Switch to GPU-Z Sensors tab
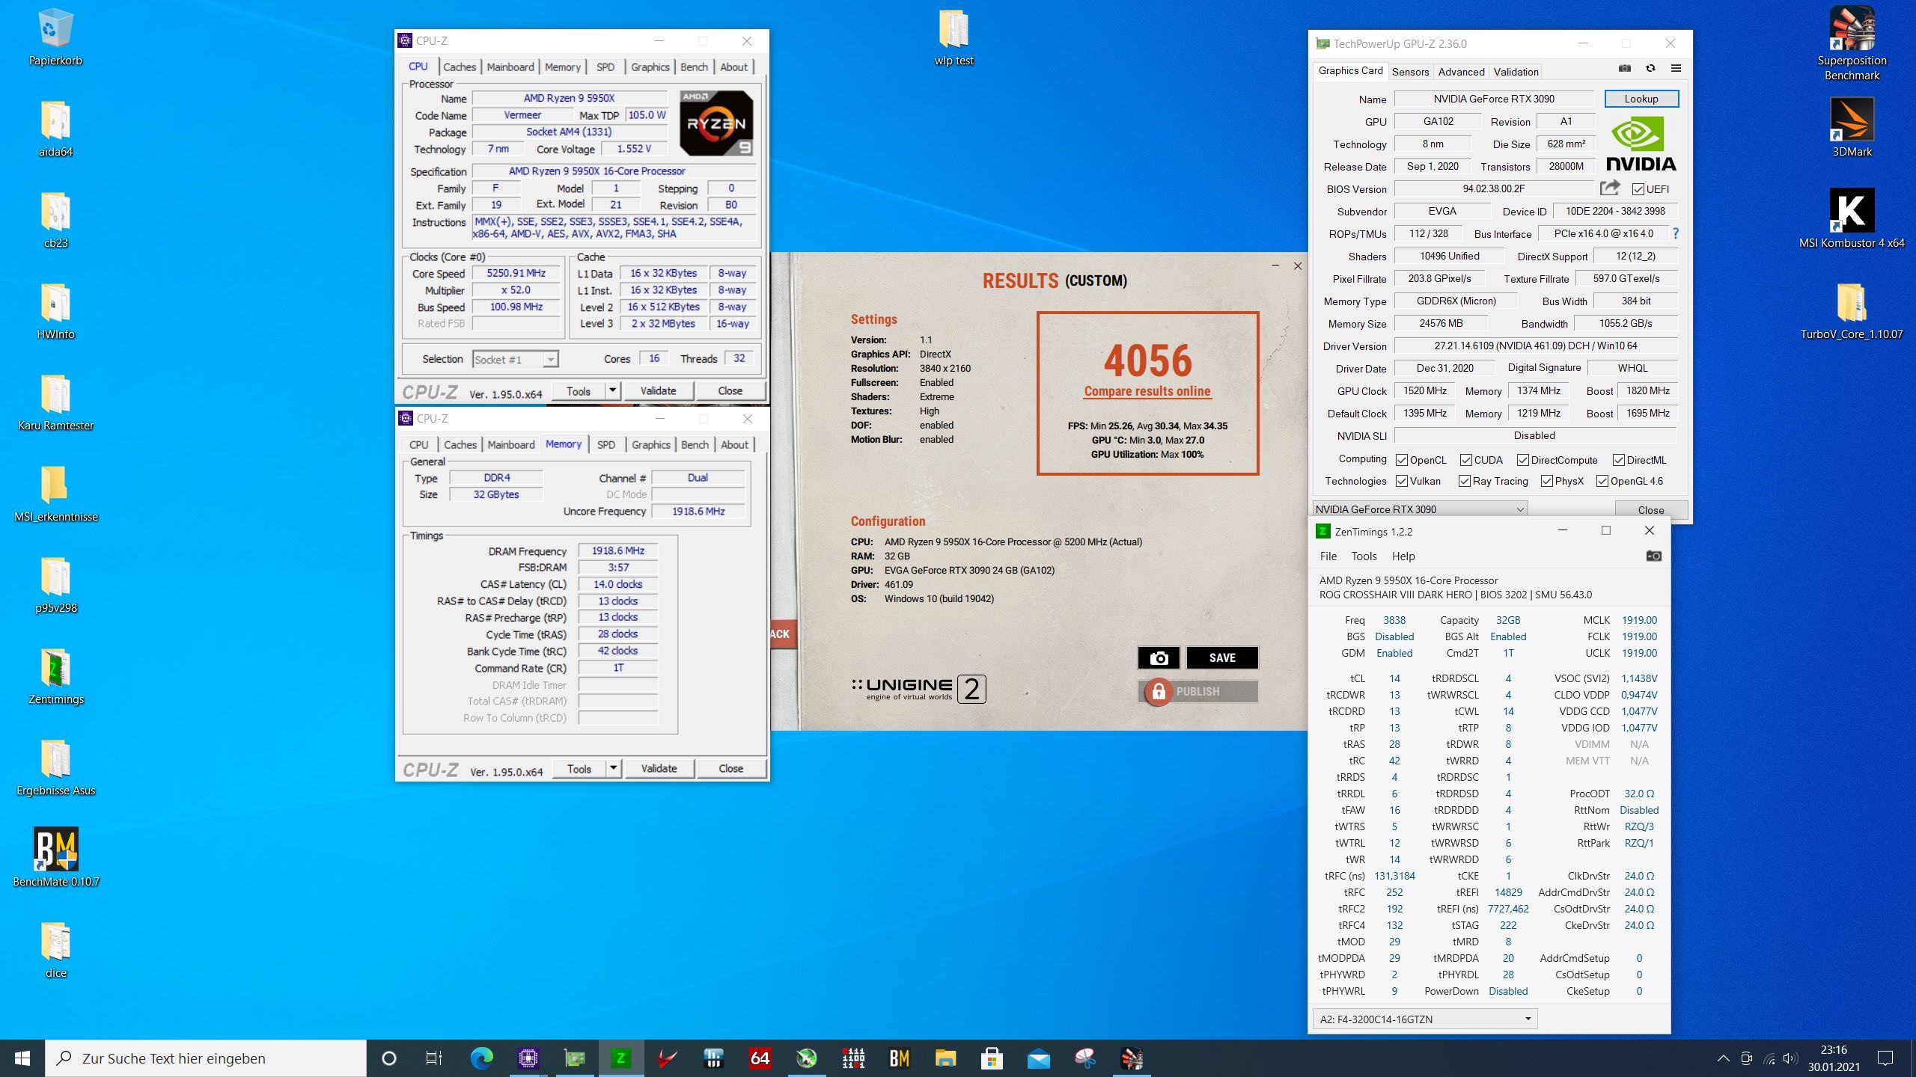This screenshot has height=1077, width=1916. pos(1410,72)
